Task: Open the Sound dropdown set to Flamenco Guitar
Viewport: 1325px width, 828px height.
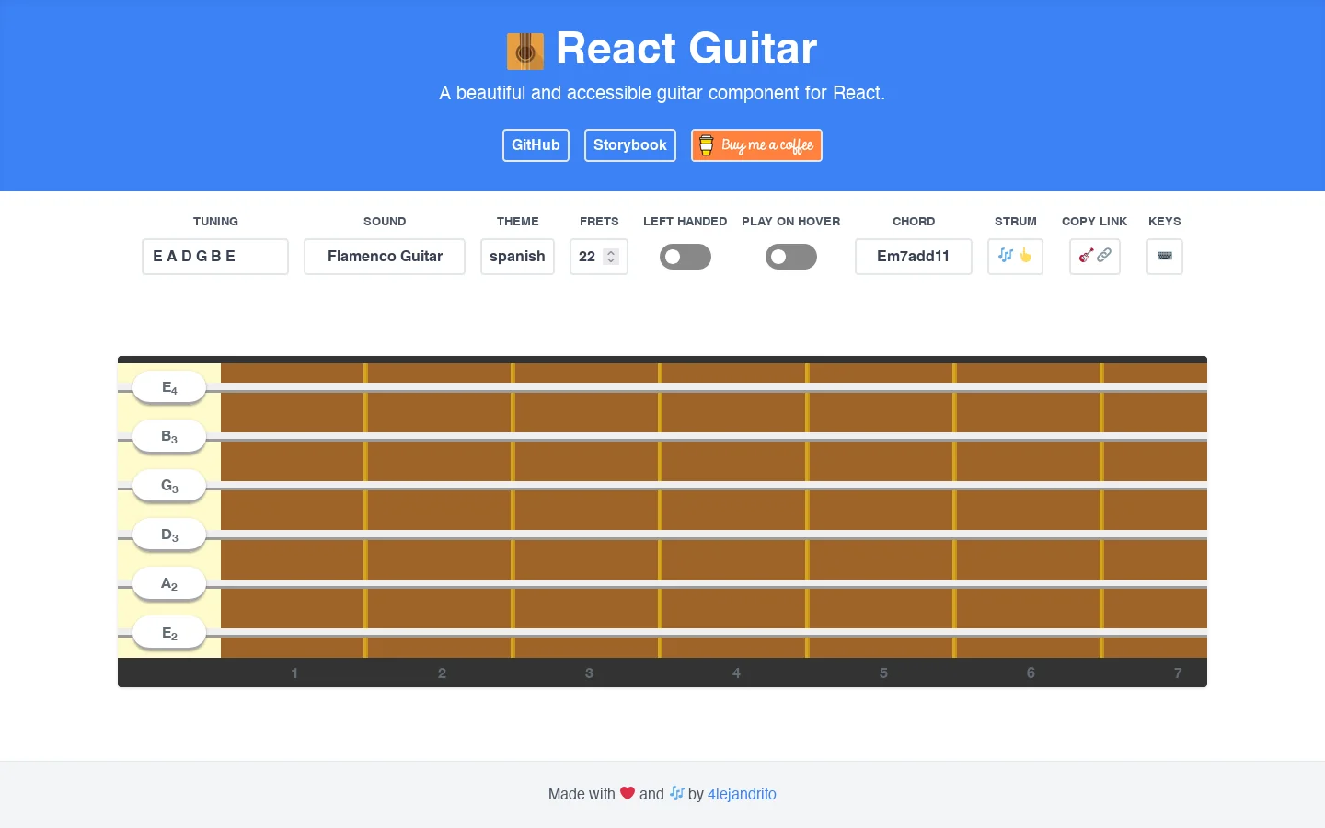Action: [385, 257]
